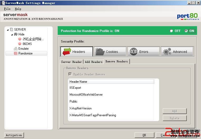The height and width of the screenshot is (139, 201).
Task: Open the Advanced security profile section
Action: click(177, 52)
